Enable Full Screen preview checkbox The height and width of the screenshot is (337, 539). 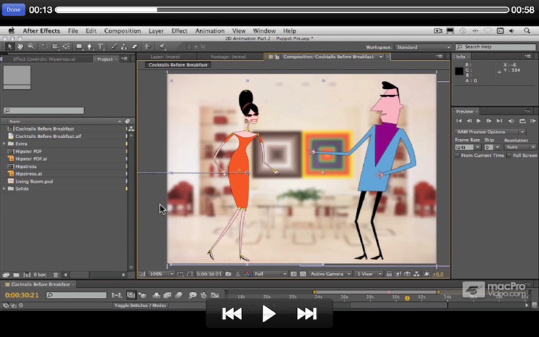click(509, 156)
